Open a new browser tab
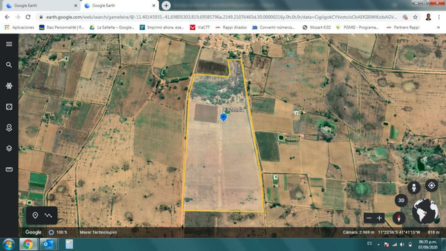The height and width of the screenshot is (251, 446). coord(166,6)
